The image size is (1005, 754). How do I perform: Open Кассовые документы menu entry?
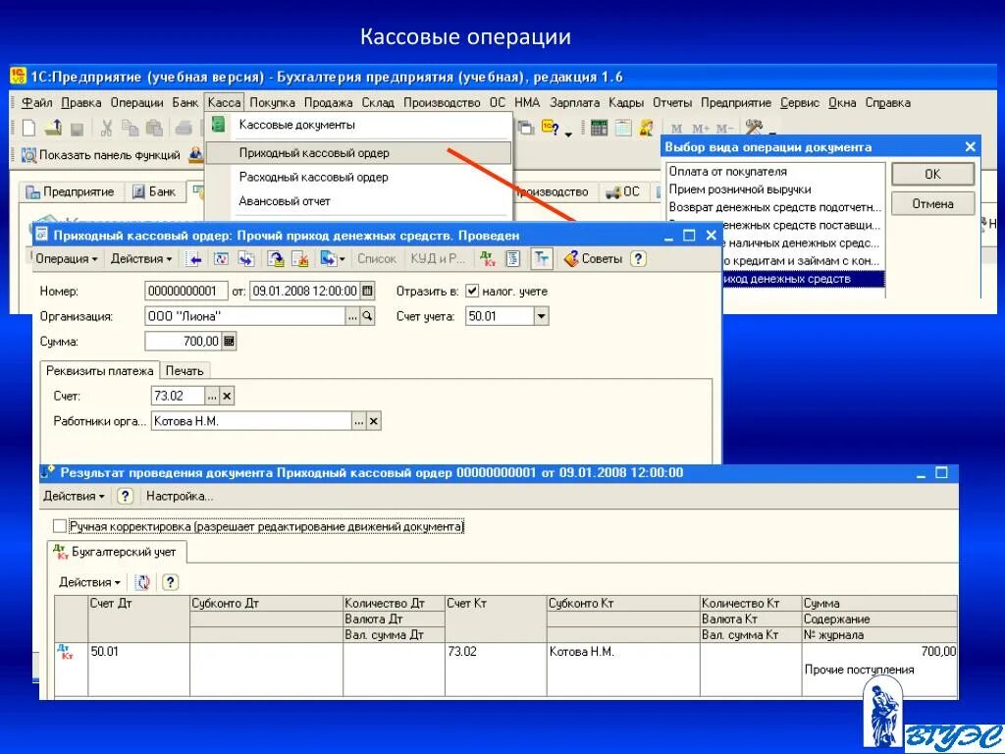[x=359, y=125]
